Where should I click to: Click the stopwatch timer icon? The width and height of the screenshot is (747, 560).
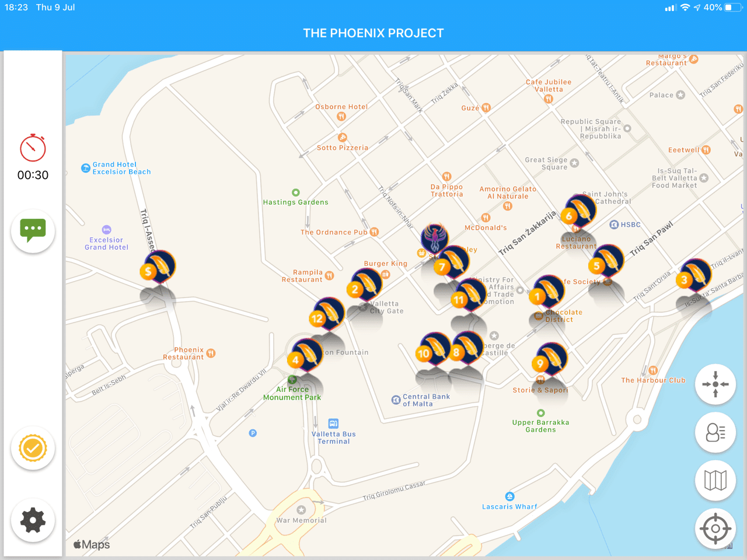33,148
